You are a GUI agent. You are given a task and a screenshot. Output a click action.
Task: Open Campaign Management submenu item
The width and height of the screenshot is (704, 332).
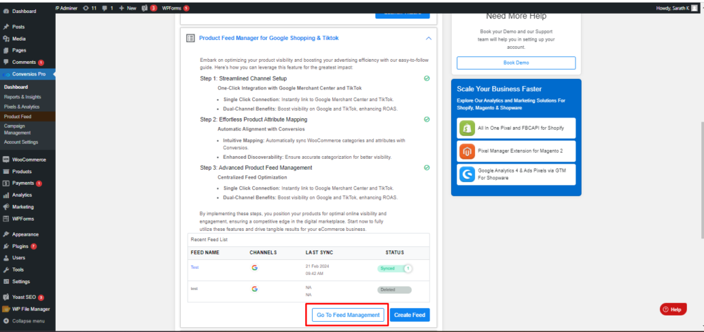coord(18,129)
